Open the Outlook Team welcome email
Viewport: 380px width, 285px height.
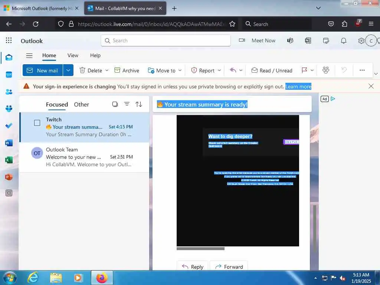pos(84,157)
